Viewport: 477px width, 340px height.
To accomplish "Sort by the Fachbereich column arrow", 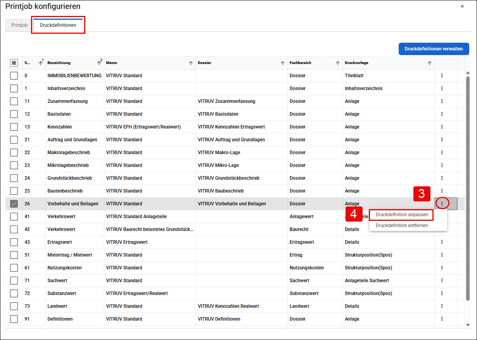I will [338, 63].
